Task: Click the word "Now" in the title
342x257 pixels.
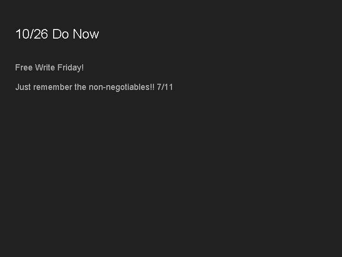Action: tap(86, 34)
